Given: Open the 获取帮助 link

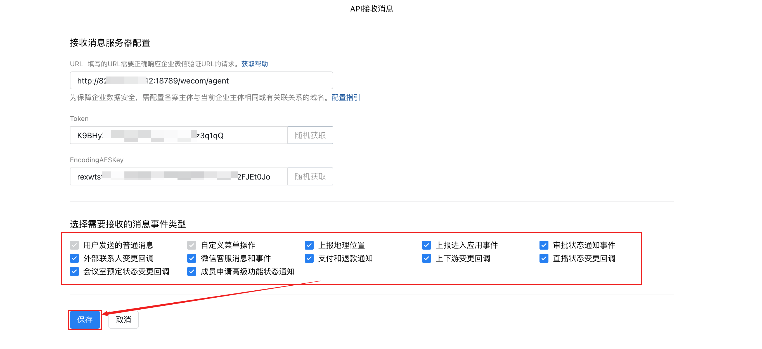Looking at the screenshot, I should (x=254, y=64).
